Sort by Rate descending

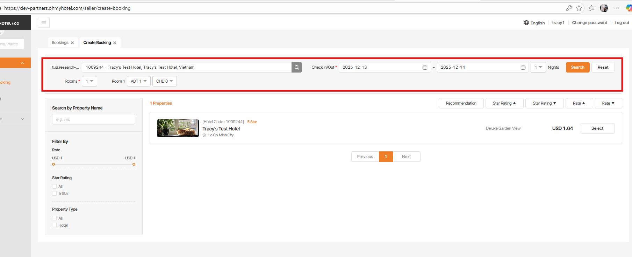pyautogui.click(x=609, y=103)
